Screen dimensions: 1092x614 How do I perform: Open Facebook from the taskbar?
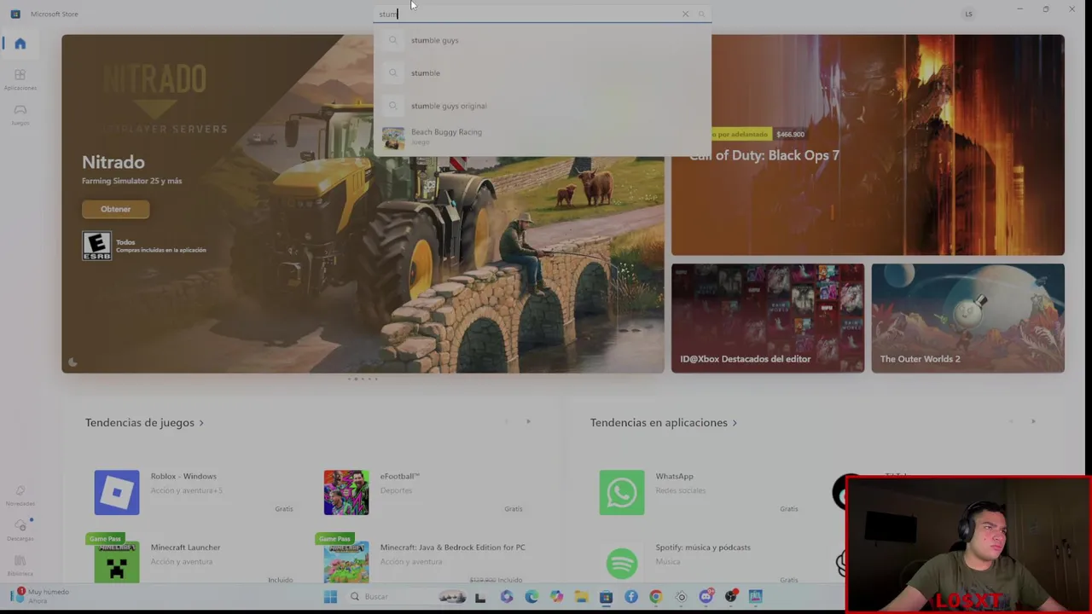click(630, 597)
